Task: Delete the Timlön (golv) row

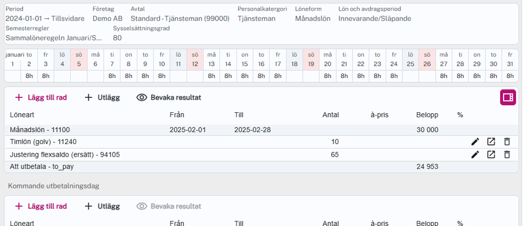Action: coord(507,142)
